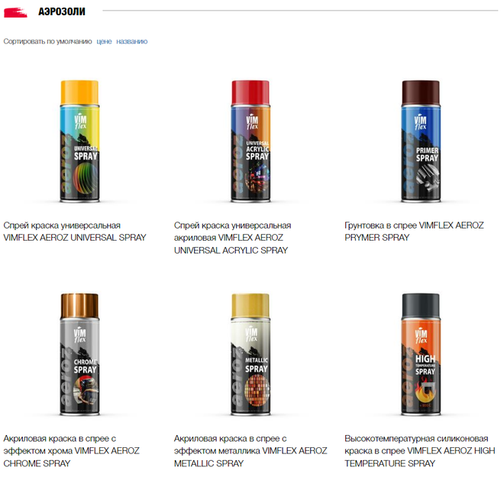This screenshot has width=504, height=487.
Task: Open the red Universal Acrylic Spray can image
Action: 250,141
